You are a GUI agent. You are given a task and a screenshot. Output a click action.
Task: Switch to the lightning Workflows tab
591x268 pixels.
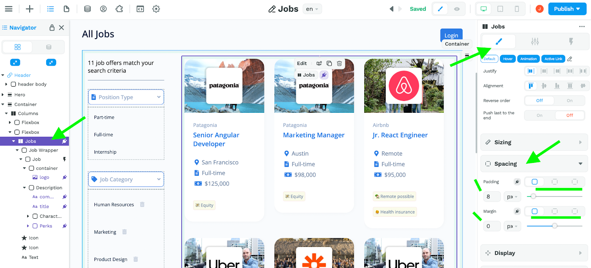[571, 42]
